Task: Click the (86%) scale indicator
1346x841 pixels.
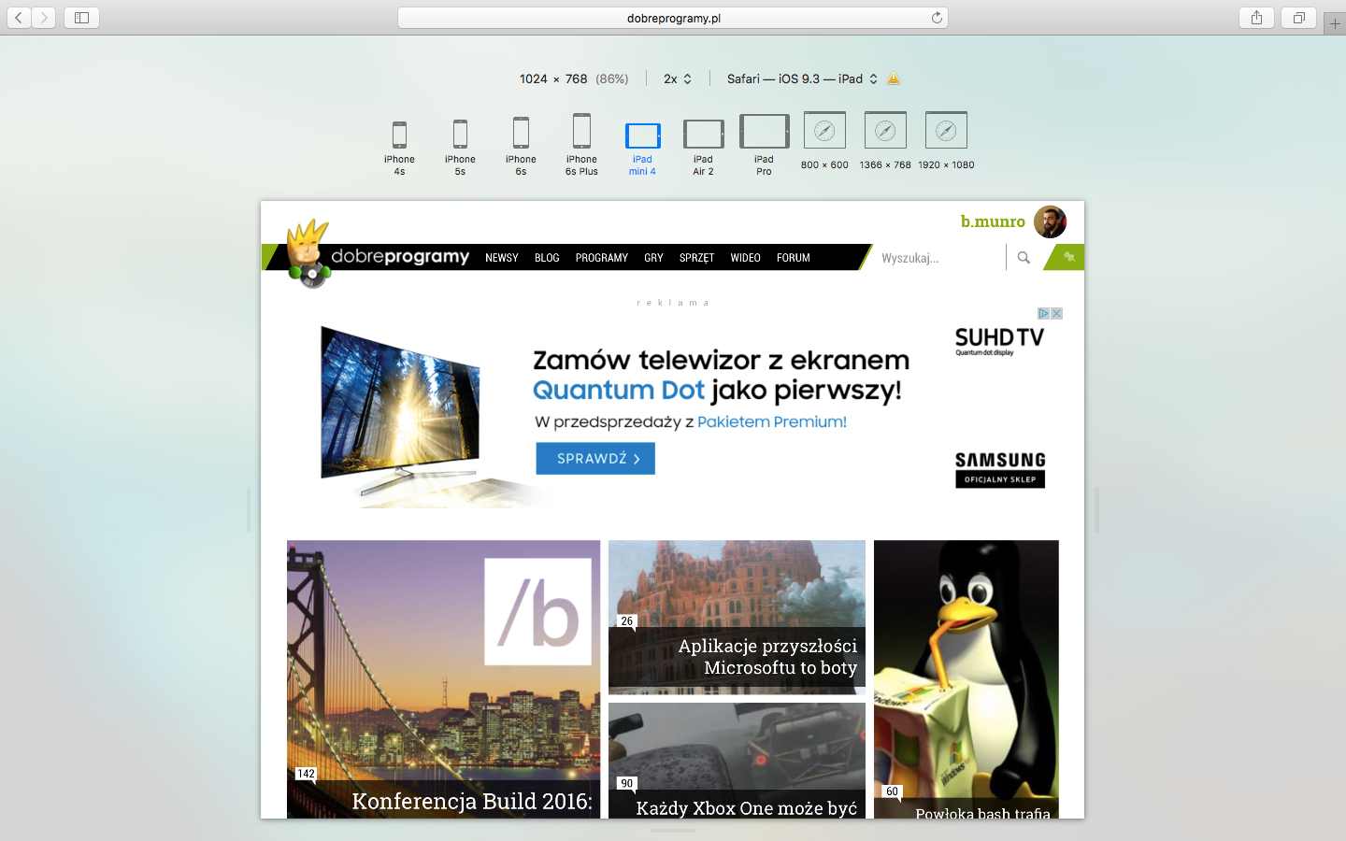Action: click(612, 78)
